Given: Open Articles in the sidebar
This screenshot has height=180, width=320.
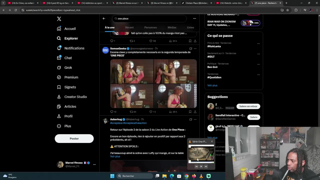Looking at the screenshot, I should pos(66,106).
